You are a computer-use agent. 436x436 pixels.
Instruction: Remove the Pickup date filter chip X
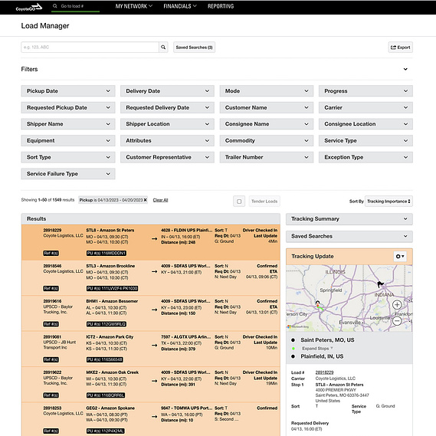click(x=145, y=200)
